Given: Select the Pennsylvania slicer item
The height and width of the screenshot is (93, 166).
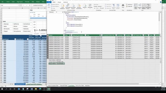Looking at the screenshot, I should point(17,31).
